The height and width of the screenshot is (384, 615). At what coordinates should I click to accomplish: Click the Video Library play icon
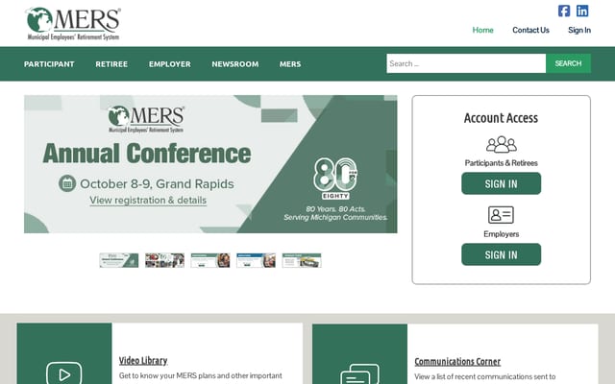pos(64,373)
